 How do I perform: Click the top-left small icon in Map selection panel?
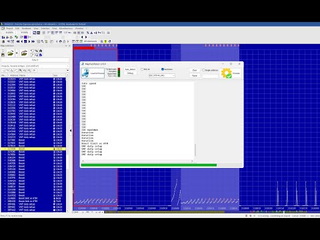(x=3, y=51)
